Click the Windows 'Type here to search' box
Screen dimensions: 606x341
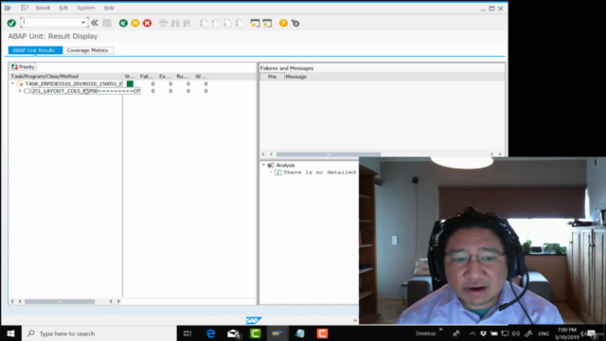[98, 333]
